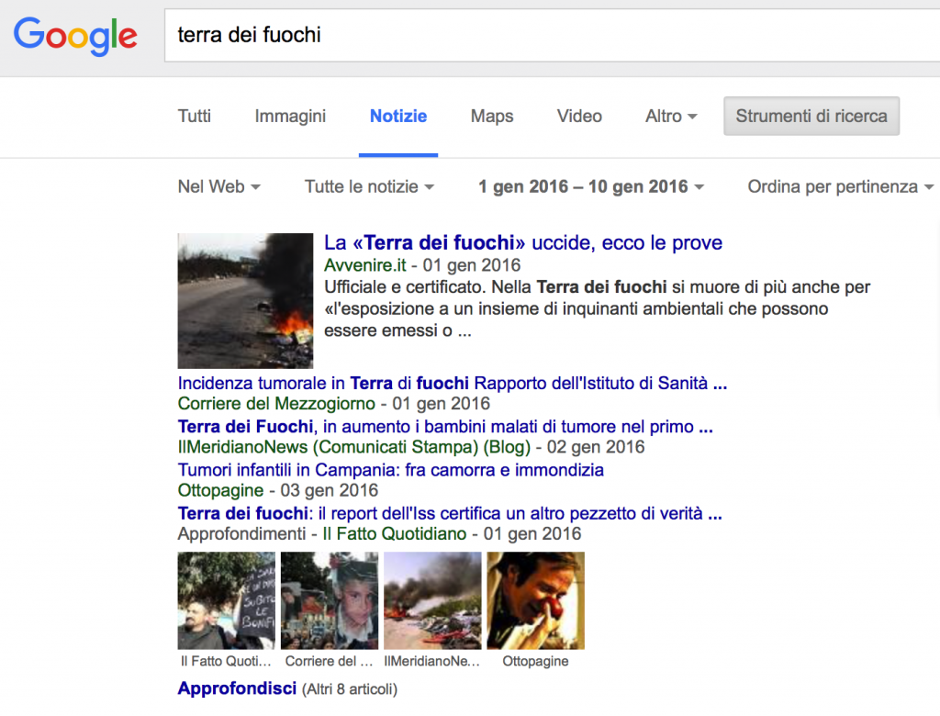Open the Nel Web filter dropdown
The image size is (940, 716).
(218, 186)
